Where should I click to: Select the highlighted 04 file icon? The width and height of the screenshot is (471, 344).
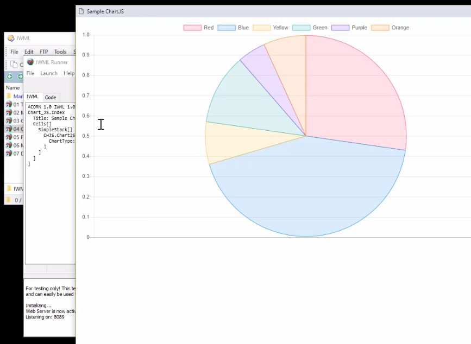point(9,129)
